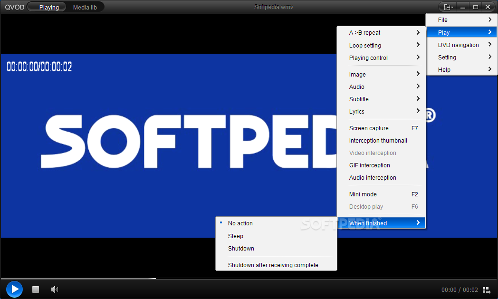Switch to the Media lib tab
Screen dimensions: 498x299
[85, 7]
